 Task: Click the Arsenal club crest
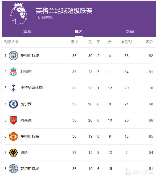point(13,120)
